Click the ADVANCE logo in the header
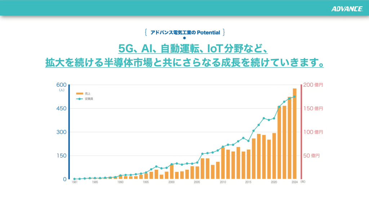Image resolution: width=369 pixels, height=208 pixels. 347,9
